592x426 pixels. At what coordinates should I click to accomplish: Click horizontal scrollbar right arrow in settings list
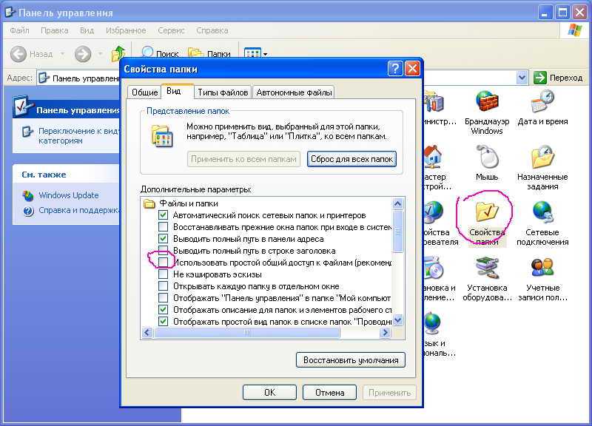coord(385,332)
